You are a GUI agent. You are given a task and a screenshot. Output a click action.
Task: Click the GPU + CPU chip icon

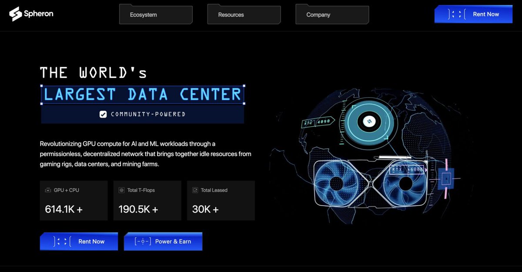tap(48, 190)
